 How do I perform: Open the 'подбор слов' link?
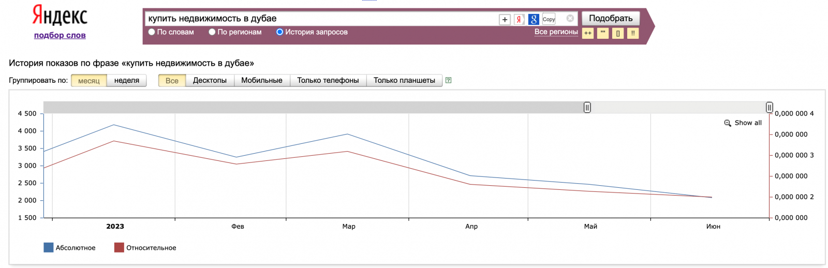(60, 35)
